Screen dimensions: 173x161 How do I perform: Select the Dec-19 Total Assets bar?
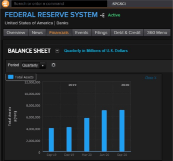pyautogui.click(x=69, y=139)
